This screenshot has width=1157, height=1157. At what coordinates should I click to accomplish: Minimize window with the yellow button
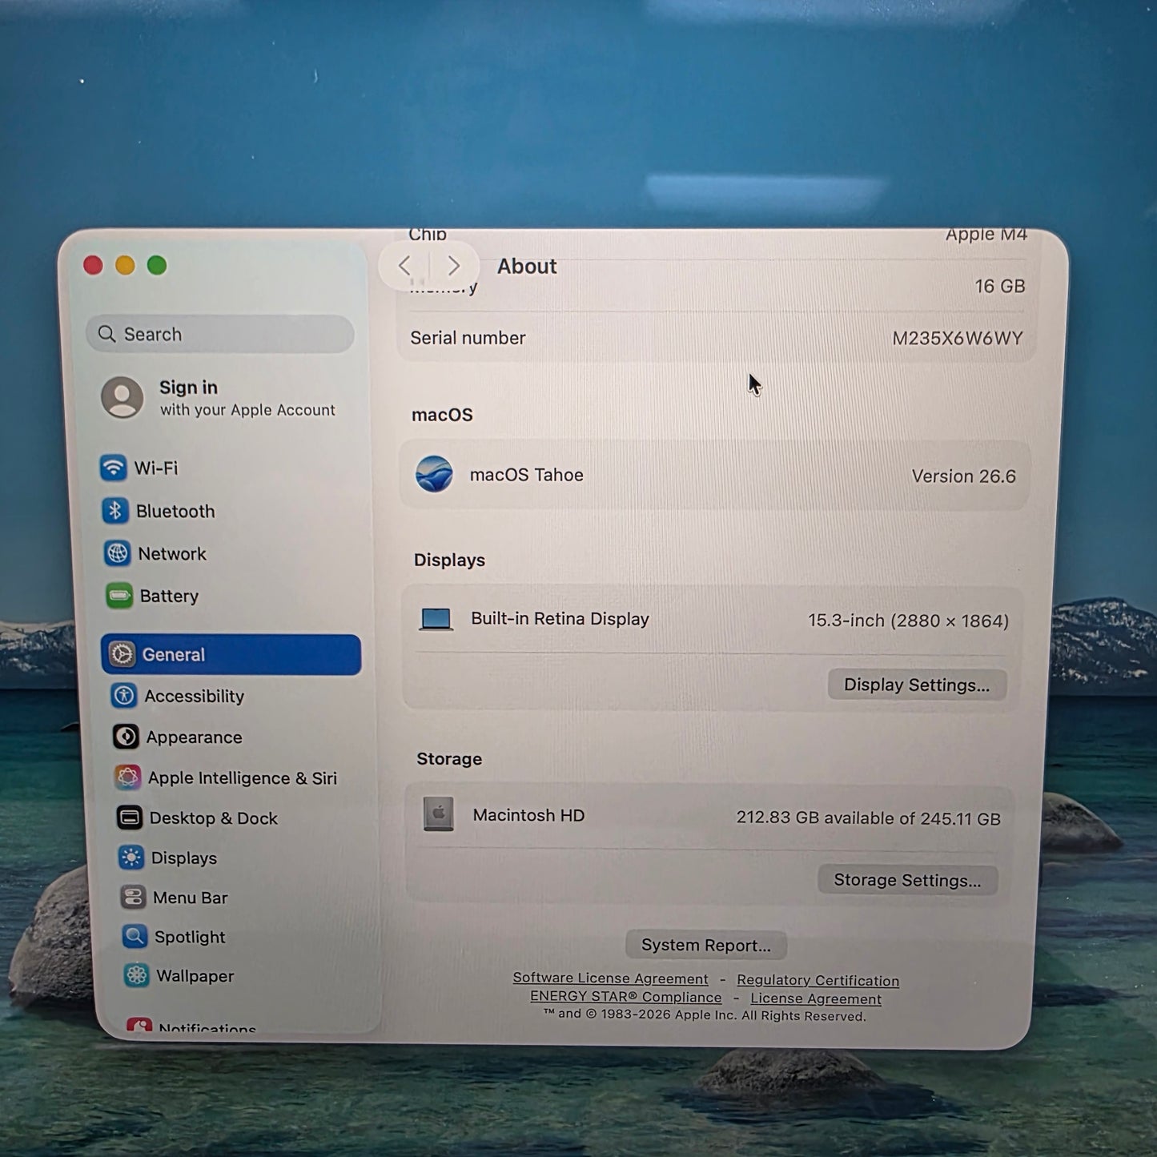pos(125,265)
